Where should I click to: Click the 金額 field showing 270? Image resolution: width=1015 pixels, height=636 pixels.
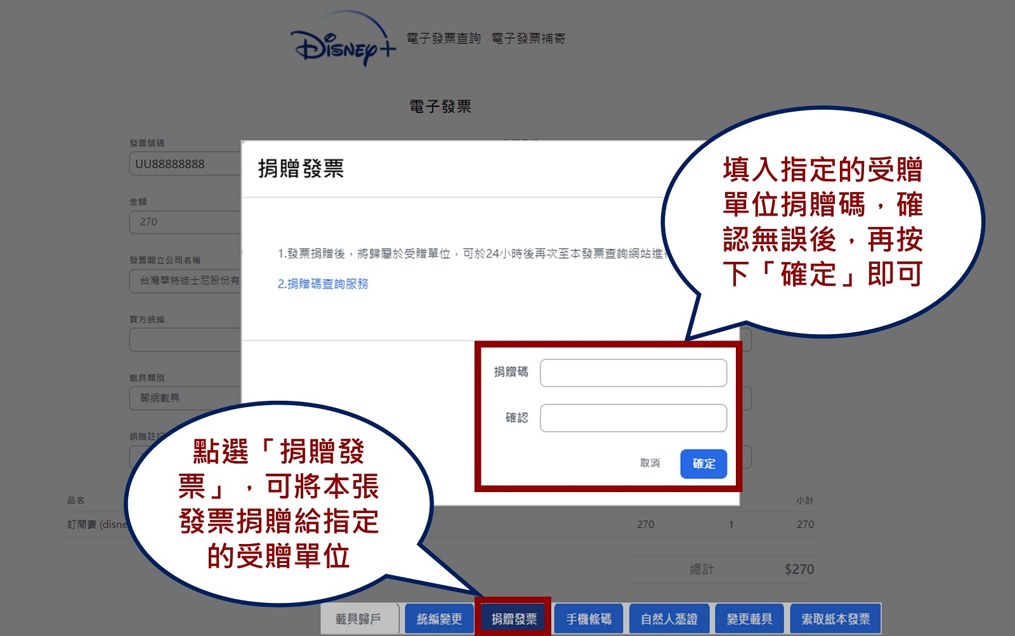(x=185, y=222)
